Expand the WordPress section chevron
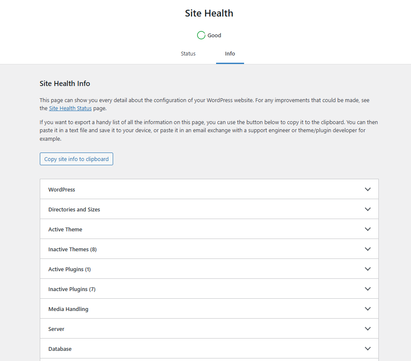Image resolution: width=411 pixels, height=361 pixels. pyautogui.click(x=368, y=189)
